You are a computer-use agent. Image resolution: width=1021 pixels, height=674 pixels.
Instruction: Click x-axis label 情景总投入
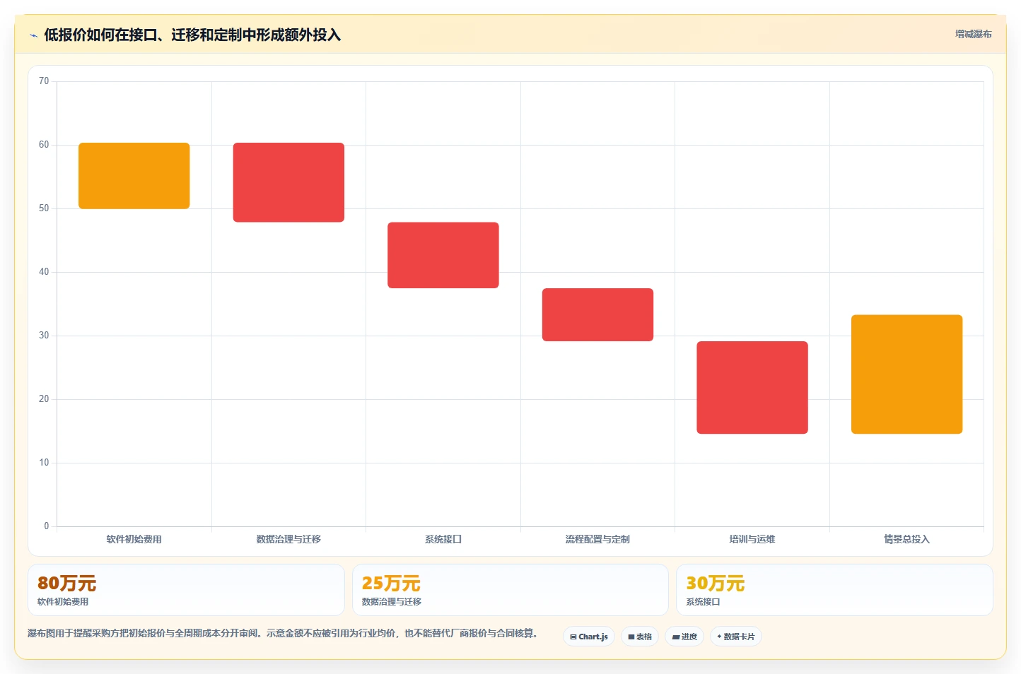pyautogui.click(x=906, y=539)
